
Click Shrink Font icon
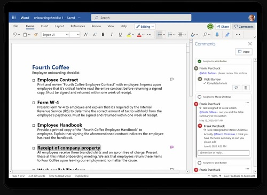click(x=95, y=35)
